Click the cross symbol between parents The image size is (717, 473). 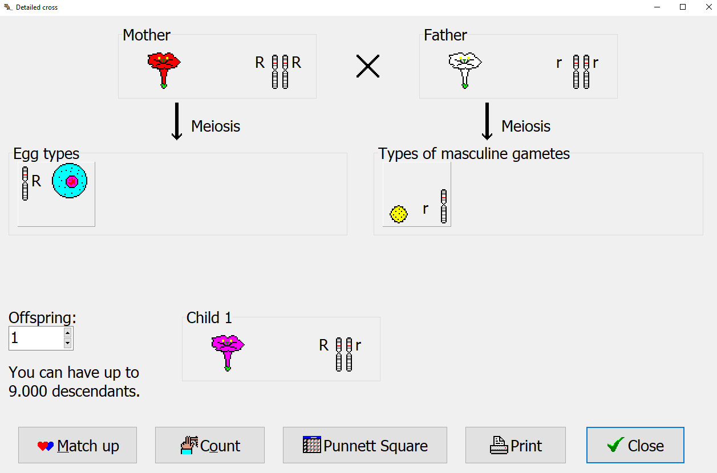[368, 66]
